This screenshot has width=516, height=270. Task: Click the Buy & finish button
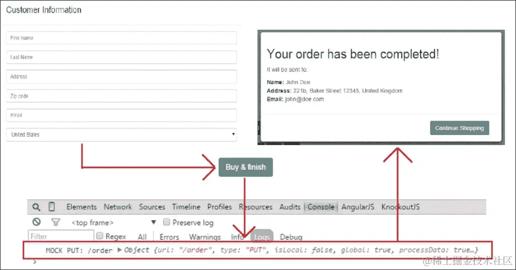click(x=246, y=167)
